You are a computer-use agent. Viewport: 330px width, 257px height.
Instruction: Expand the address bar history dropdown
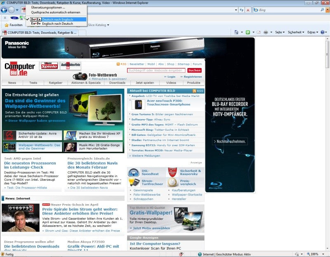pyautogui.click(x=236, y=10)
